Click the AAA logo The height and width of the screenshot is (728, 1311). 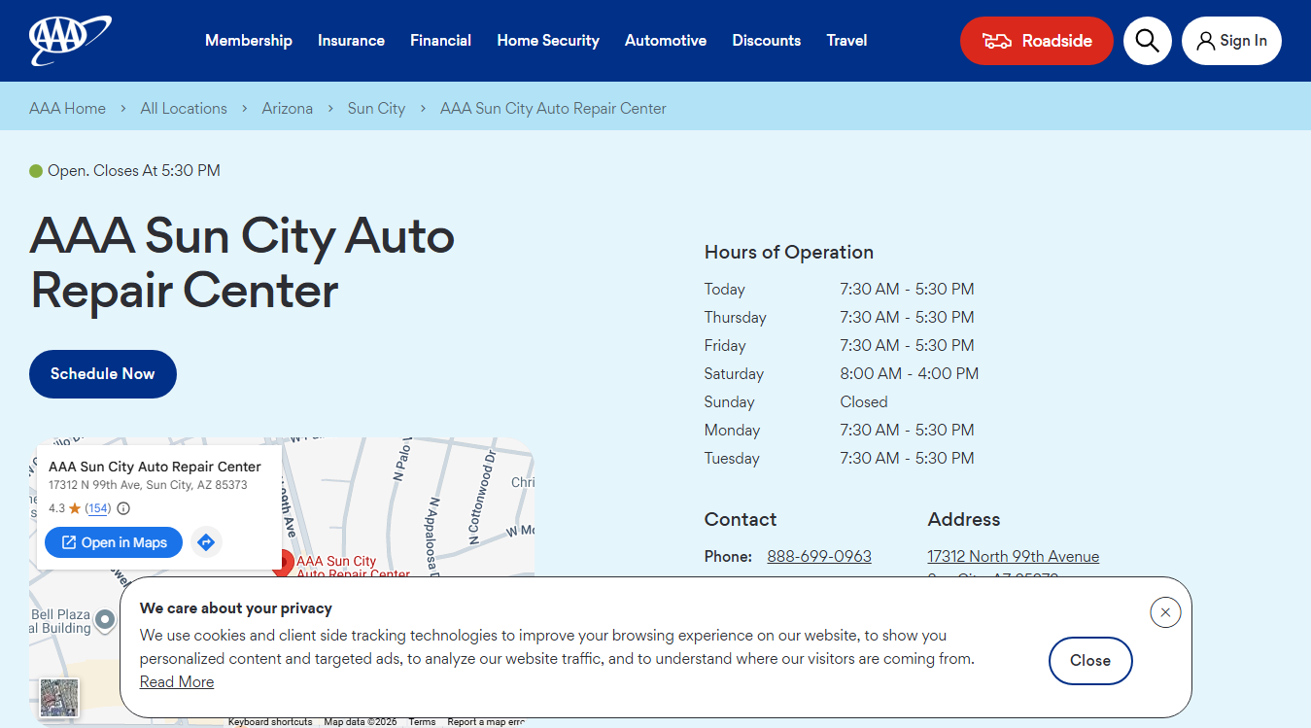coord(70,40)
